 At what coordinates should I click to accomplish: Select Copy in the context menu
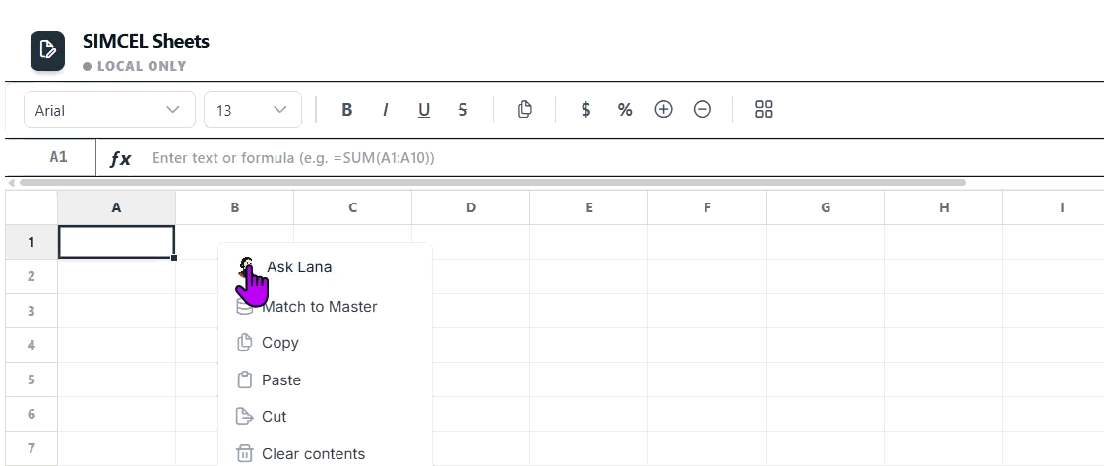point(326,343)
